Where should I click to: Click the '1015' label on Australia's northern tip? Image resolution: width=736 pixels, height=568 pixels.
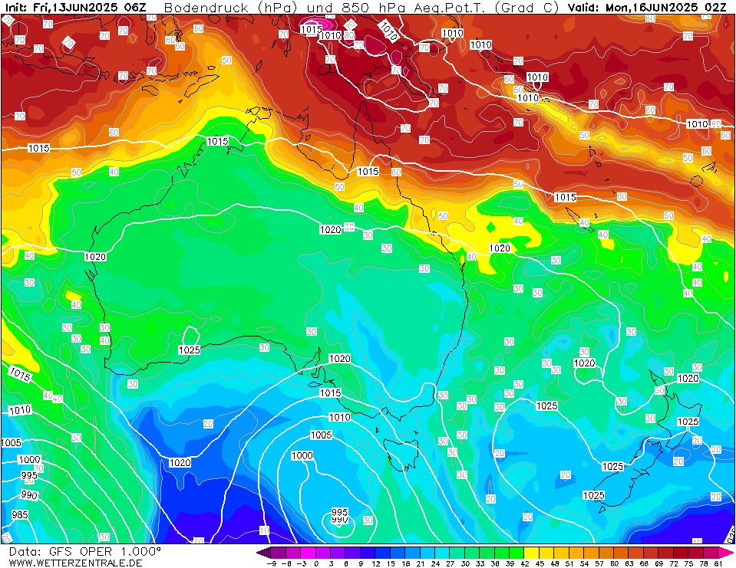[217, 141]
